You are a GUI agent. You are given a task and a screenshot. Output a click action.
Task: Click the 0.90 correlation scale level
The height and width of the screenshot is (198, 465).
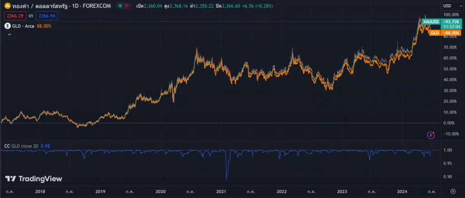pos(448,177)
